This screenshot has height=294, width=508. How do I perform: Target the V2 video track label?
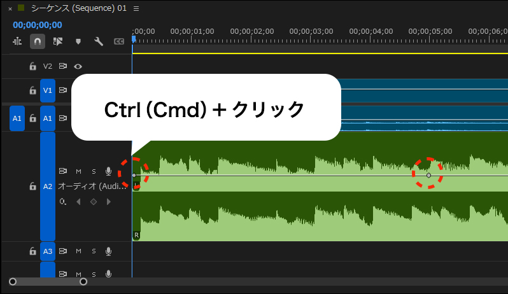(48, 66)
